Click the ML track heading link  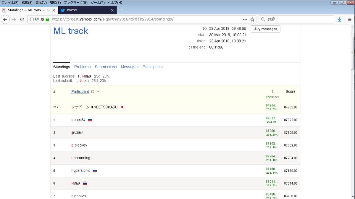[x=71, y=31]
